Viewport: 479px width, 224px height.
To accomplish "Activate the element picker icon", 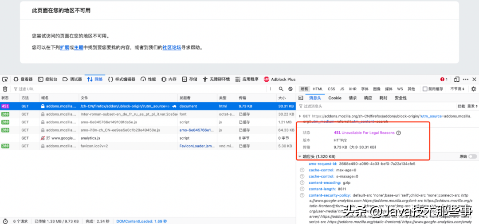I will 5,80.
